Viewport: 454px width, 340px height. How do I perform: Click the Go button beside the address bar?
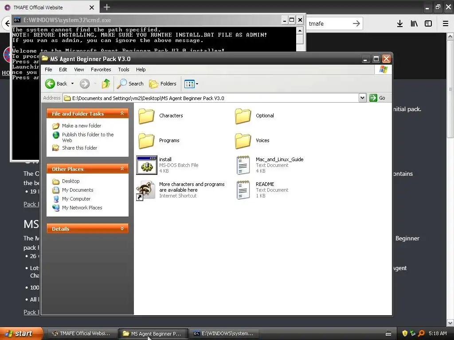377,98
